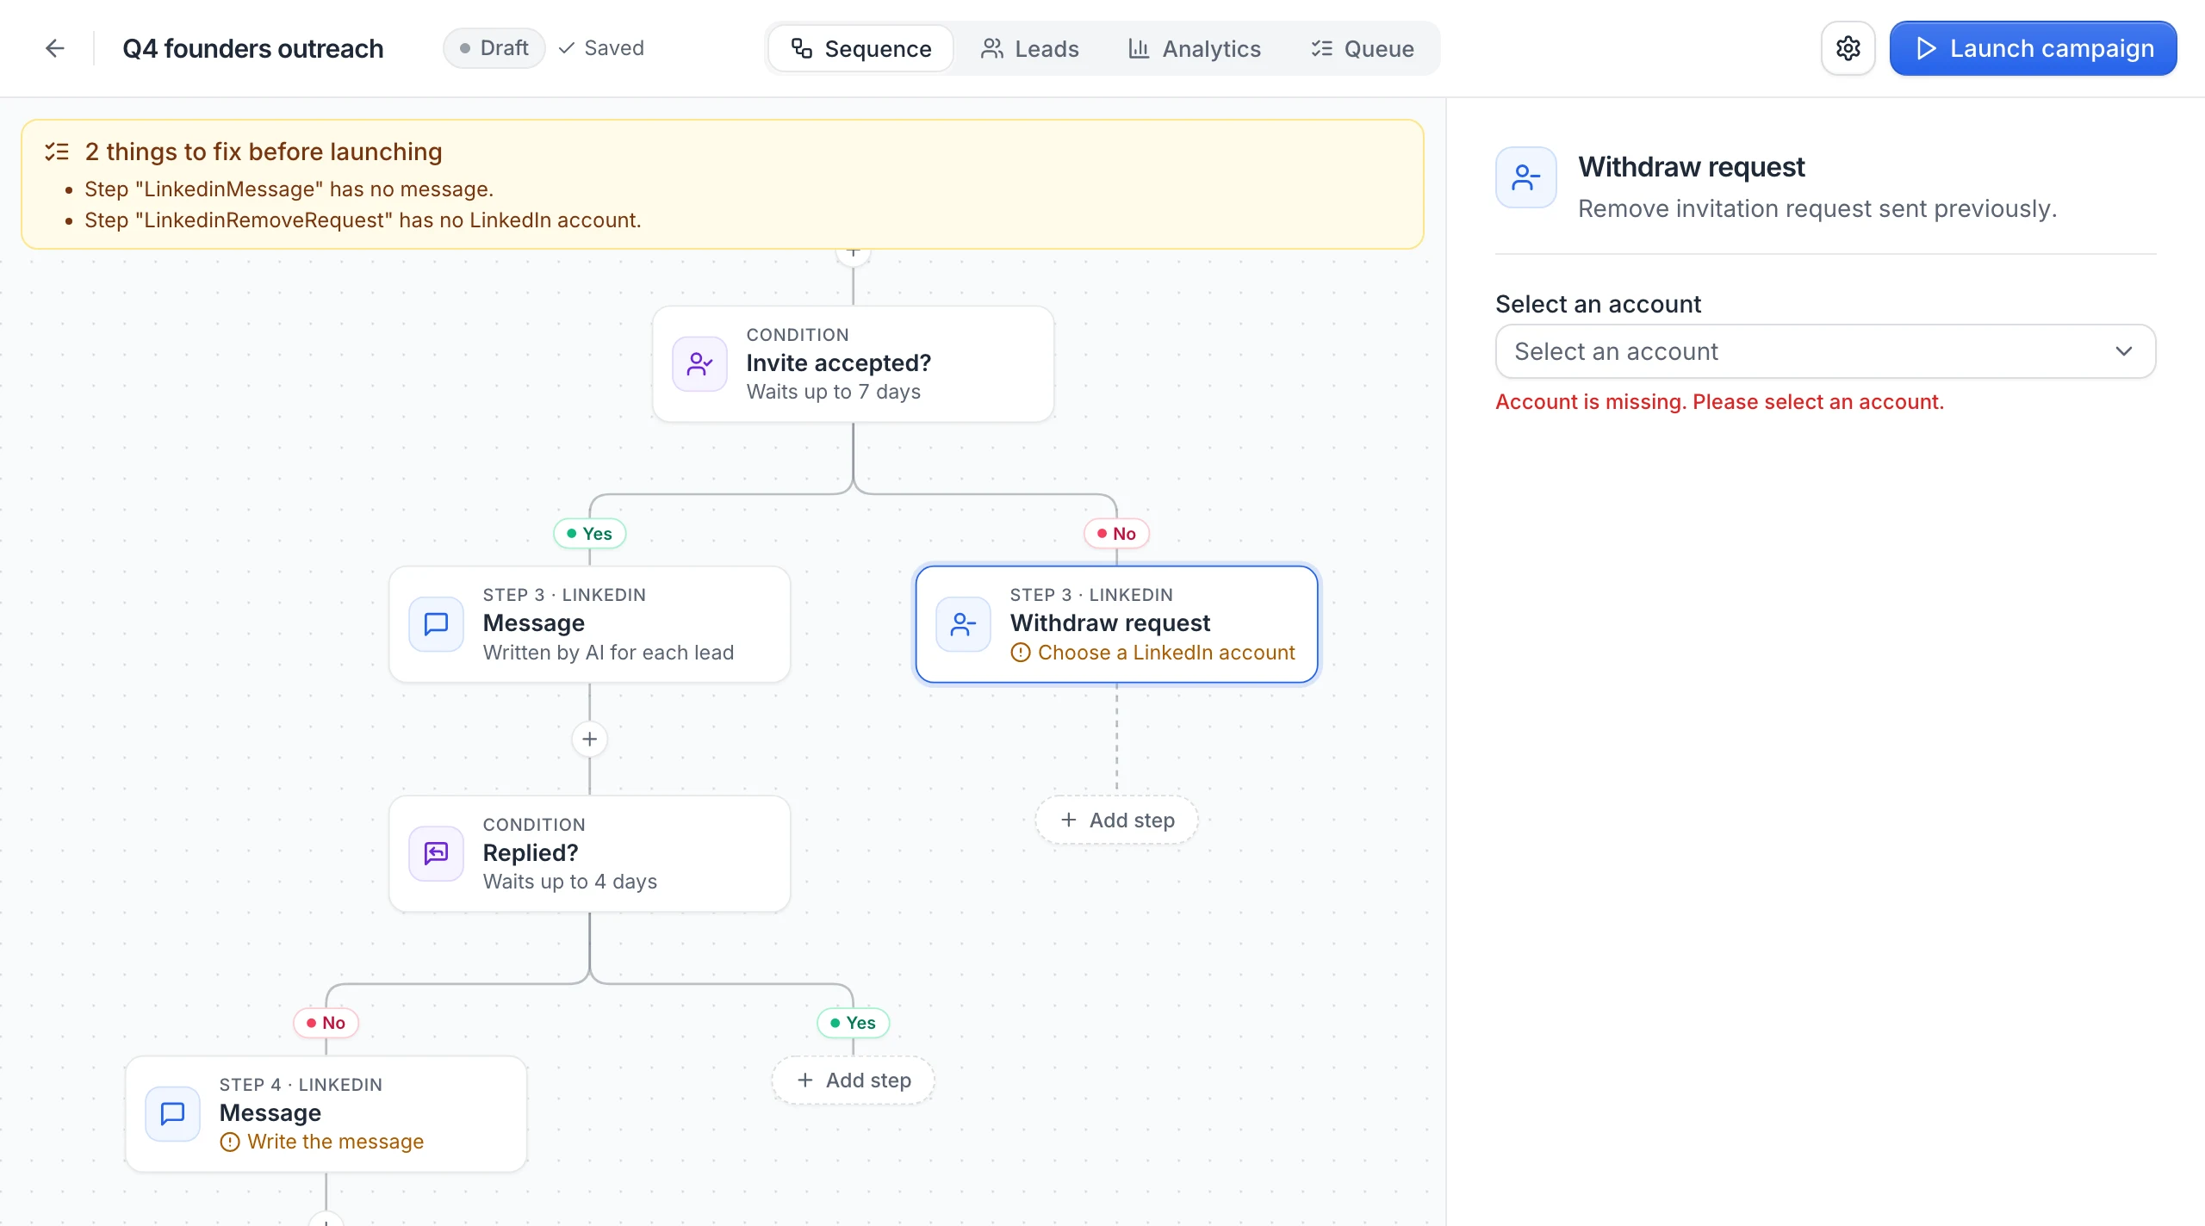Click the warning icon beside Choose a LinkedIn account
2205x1226 pixels.
pos(1021,653)
